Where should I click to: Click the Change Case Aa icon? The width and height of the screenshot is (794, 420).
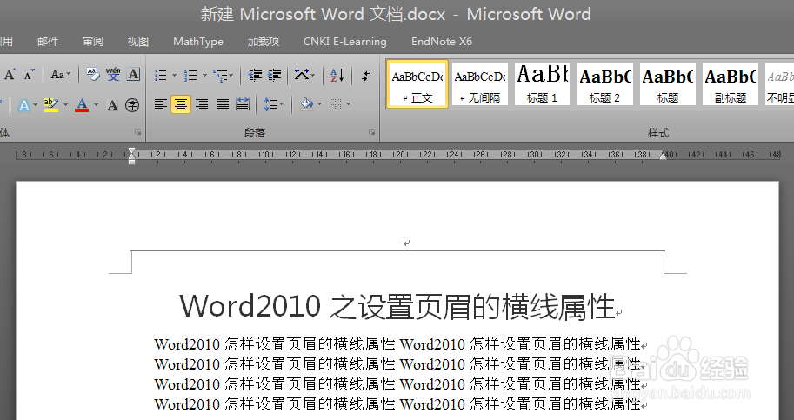tap(57, 75)
